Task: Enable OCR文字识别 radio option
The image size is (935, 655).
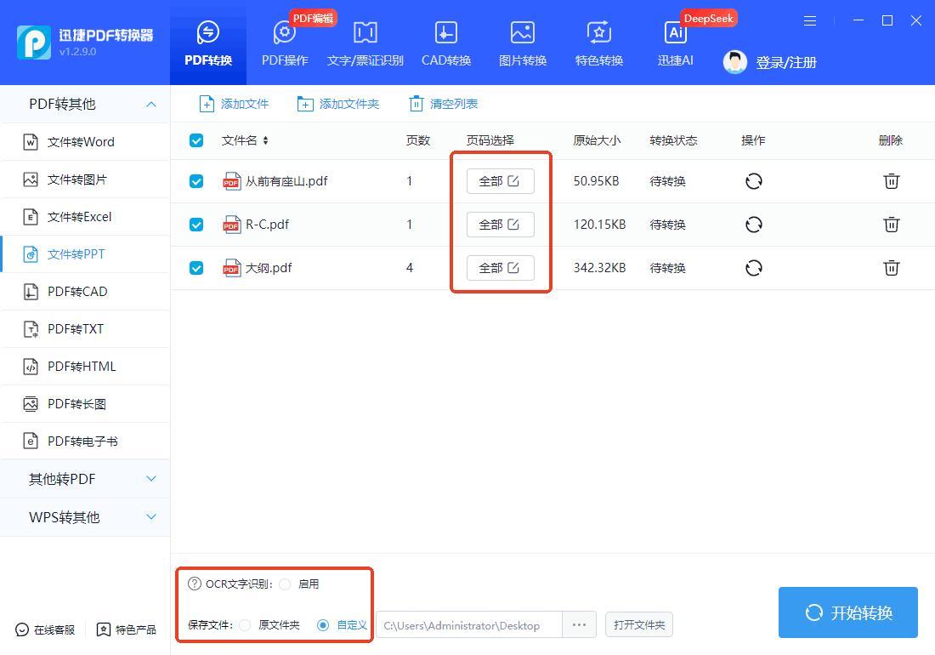Action: [285, 584]
